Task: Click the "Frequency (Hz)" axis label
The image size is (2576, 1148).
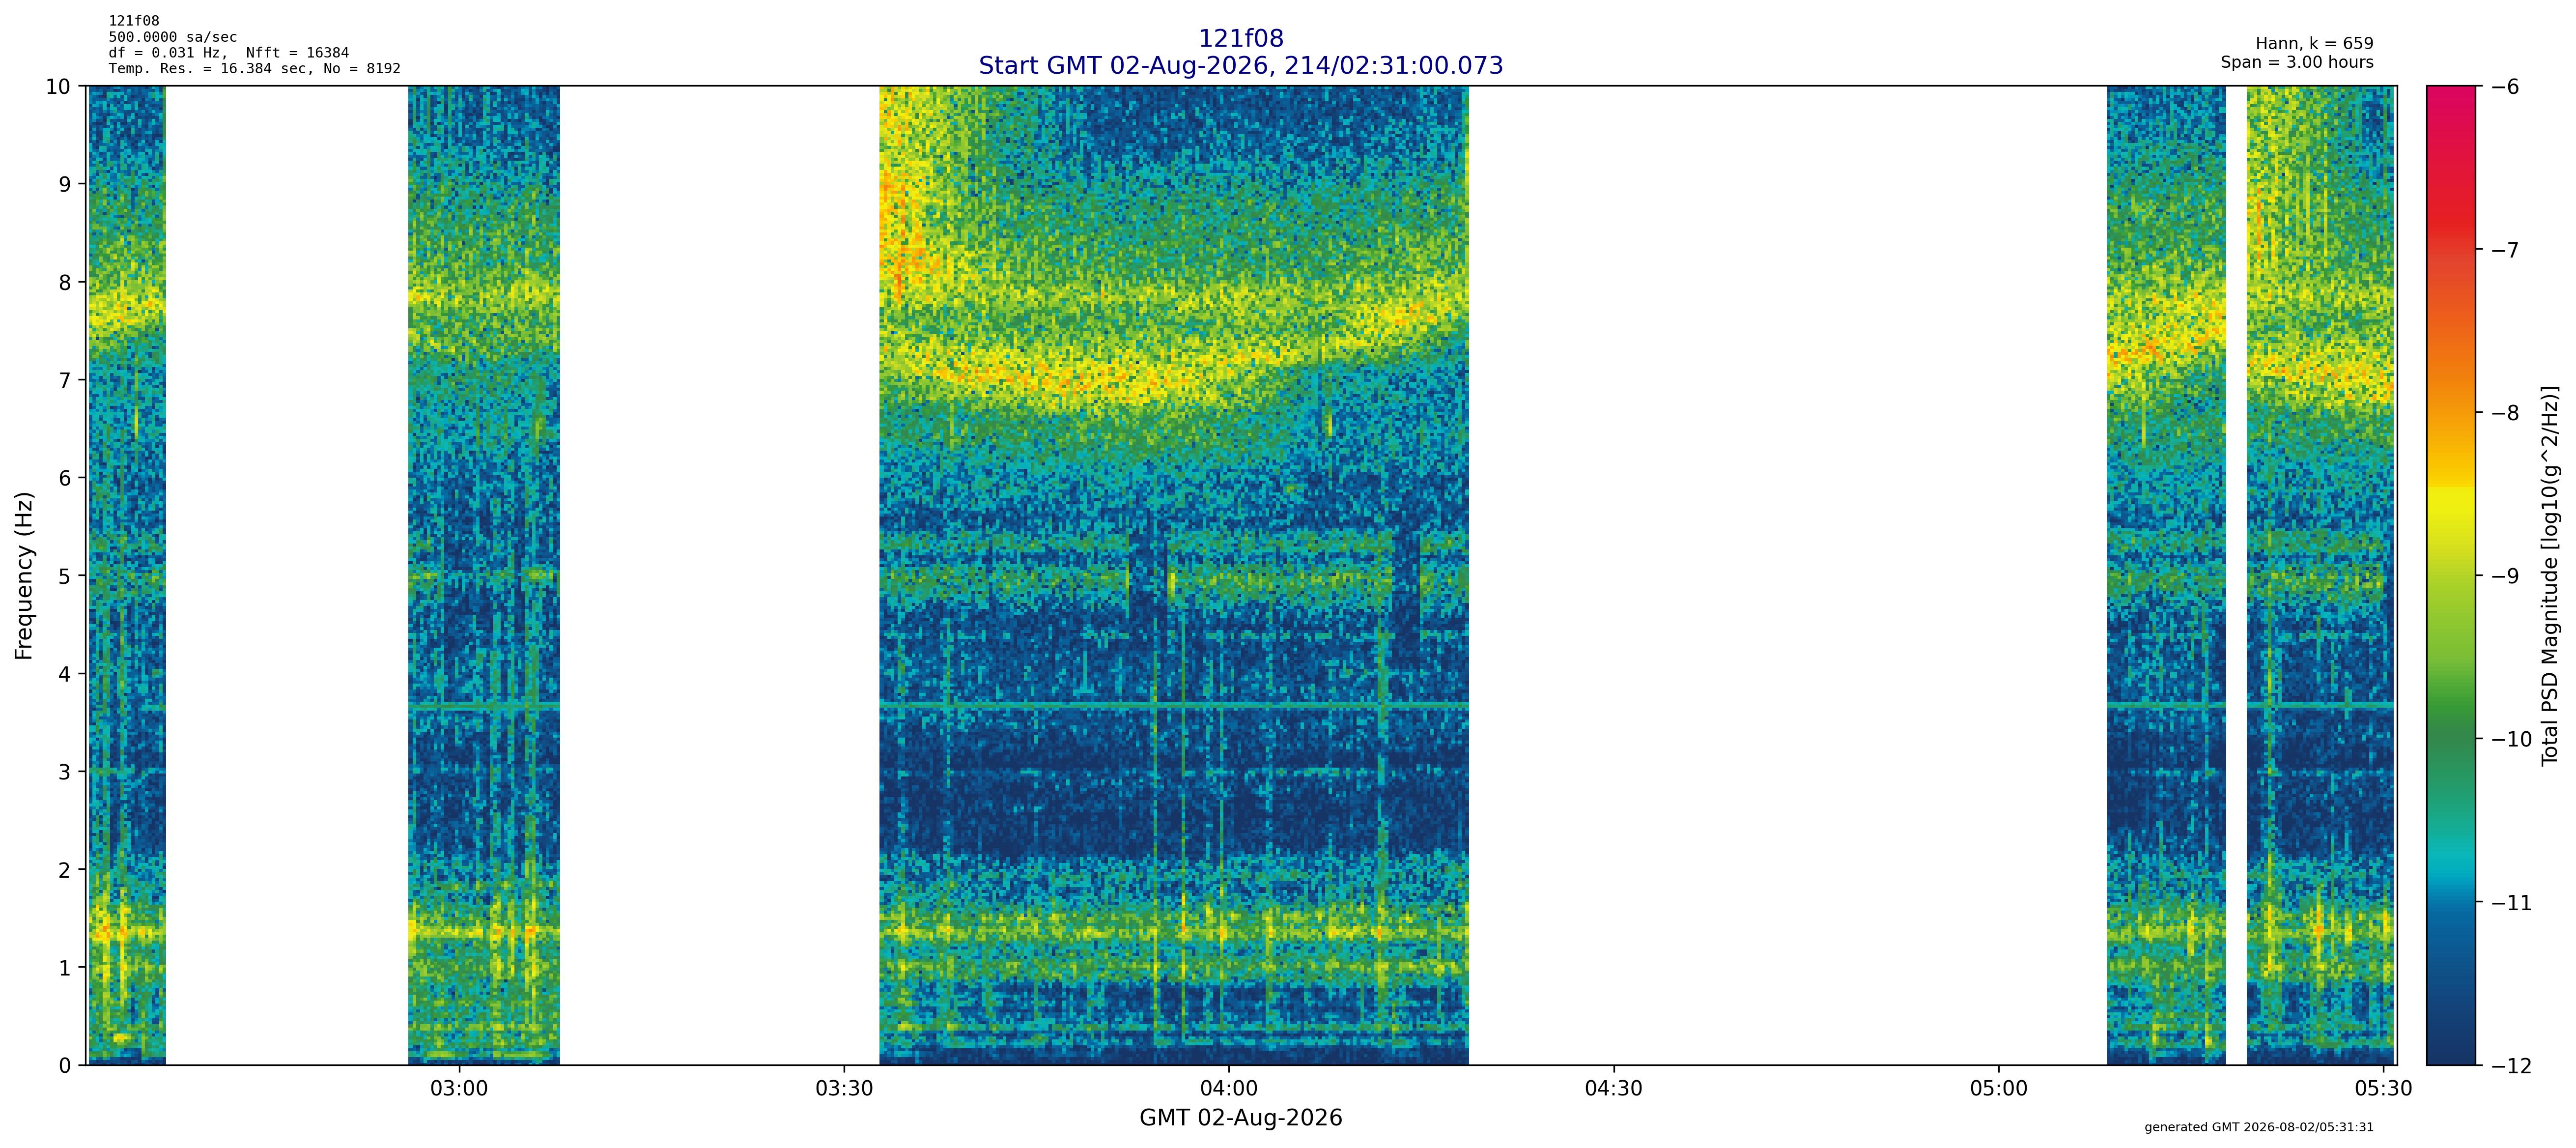Action: pos(24,575)
